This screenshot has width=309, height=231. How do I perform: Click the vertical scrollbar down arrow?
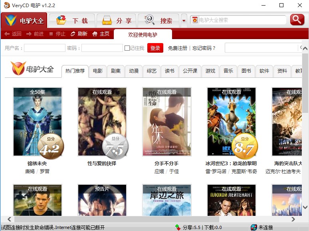[x=305, y=207]
